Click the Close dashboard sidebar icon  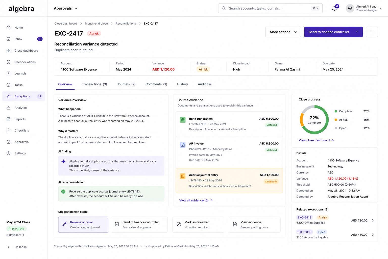click(x=9, y=51)
